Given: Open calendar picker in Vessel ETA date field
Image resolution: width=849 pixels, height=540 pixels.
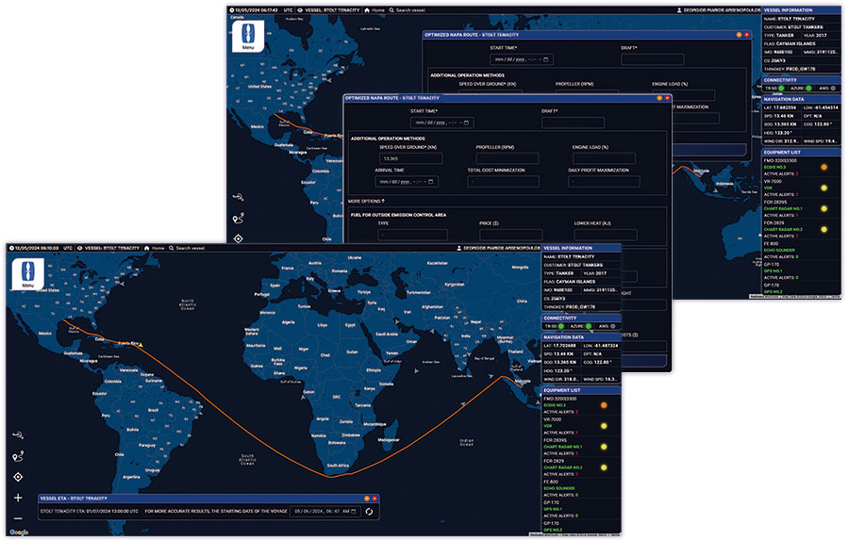Looking at the screenshot, I should [x=354, y=511].
